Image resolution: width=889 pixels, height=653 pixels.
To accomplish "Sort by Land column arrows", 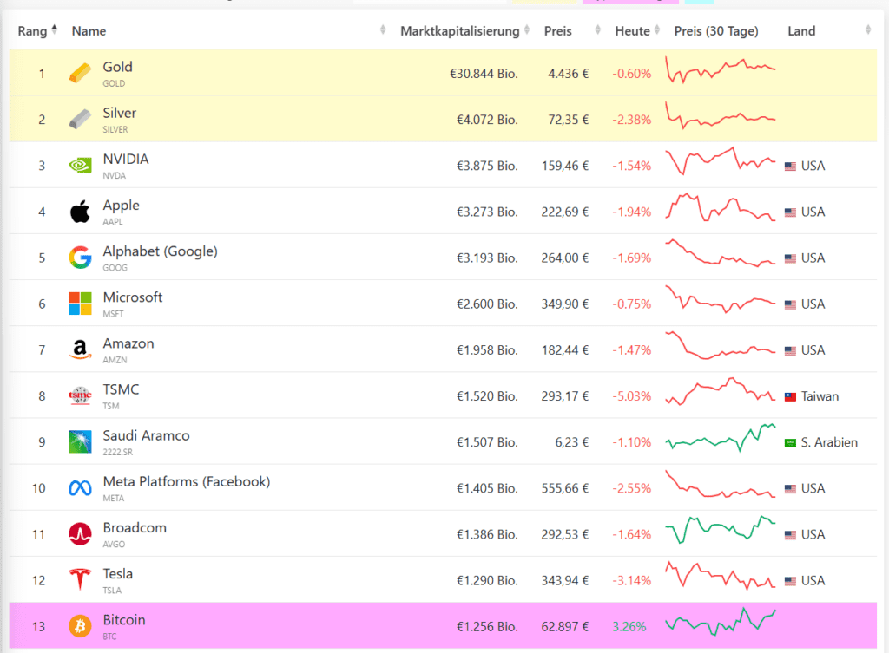I will (867, 31).
